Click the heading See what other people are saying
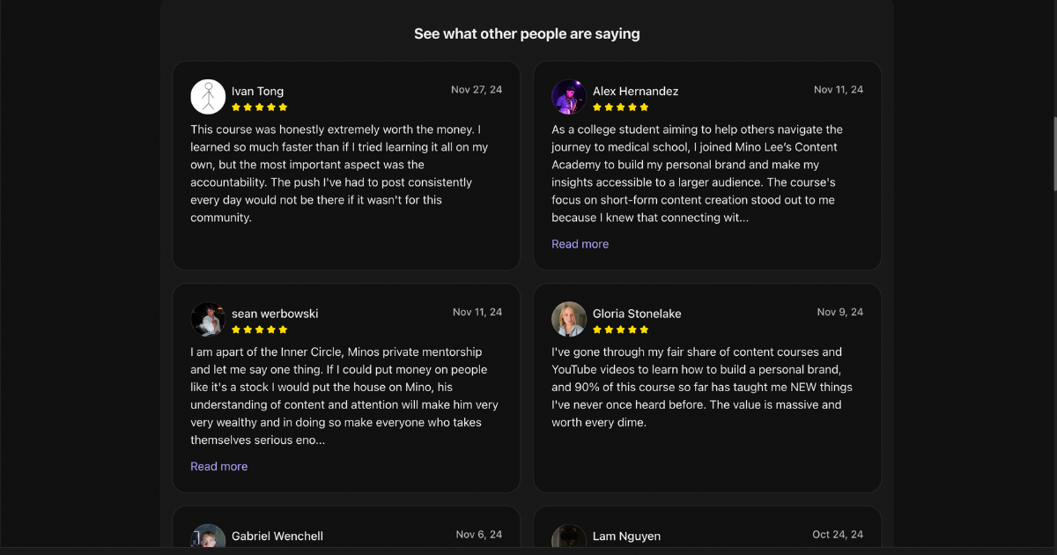Viewport: 1057px width, 555px height. click(x=527, y=33)
